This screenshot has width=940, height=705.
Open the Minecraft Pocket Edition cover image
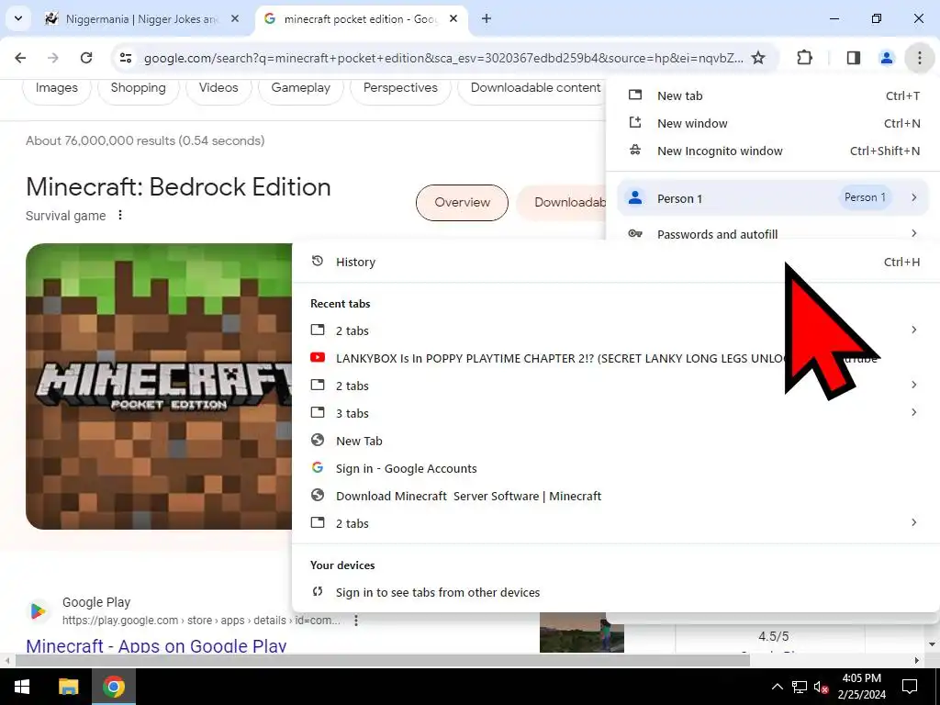click(159, 386)
